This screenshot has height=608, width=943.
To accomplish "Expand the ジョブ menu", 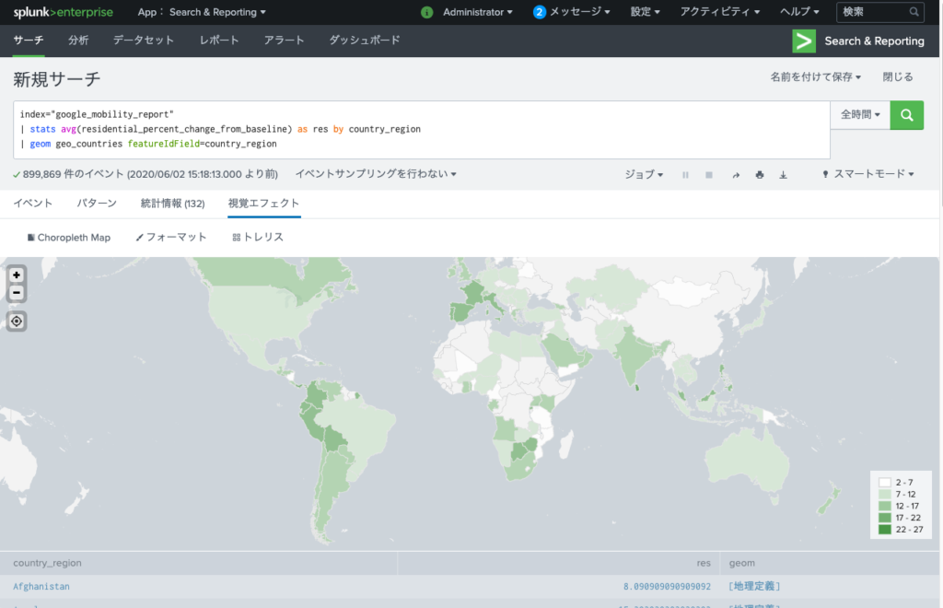I will [644, 174].
